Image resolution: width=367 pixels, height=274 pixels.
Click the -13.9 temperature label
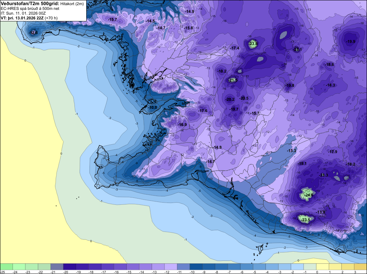[x=321, y=212]
